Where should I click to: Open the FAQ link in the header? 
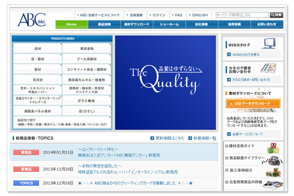(177, 15)
